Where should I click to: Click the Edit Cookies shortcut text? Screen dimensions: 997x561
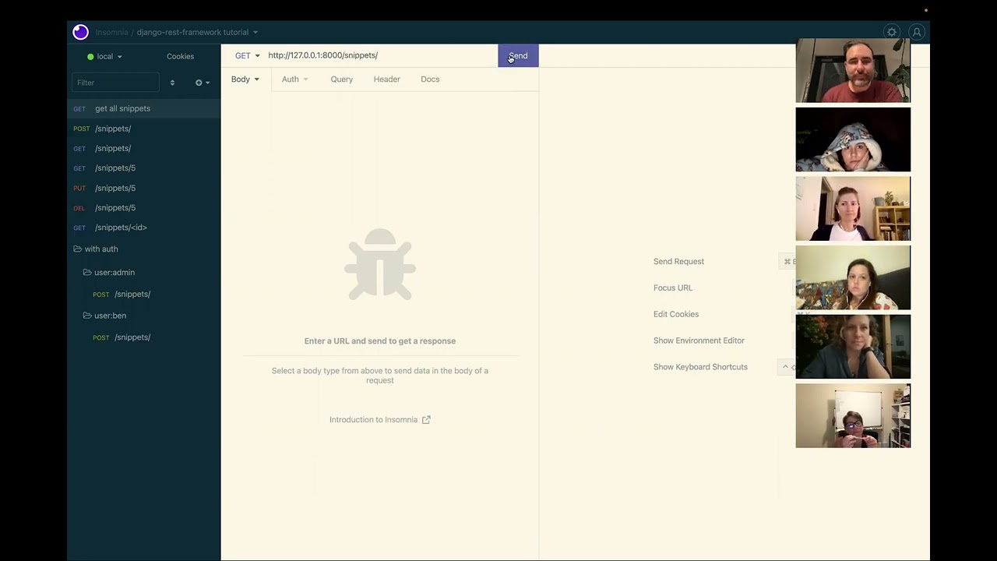(x=676, y=314)
